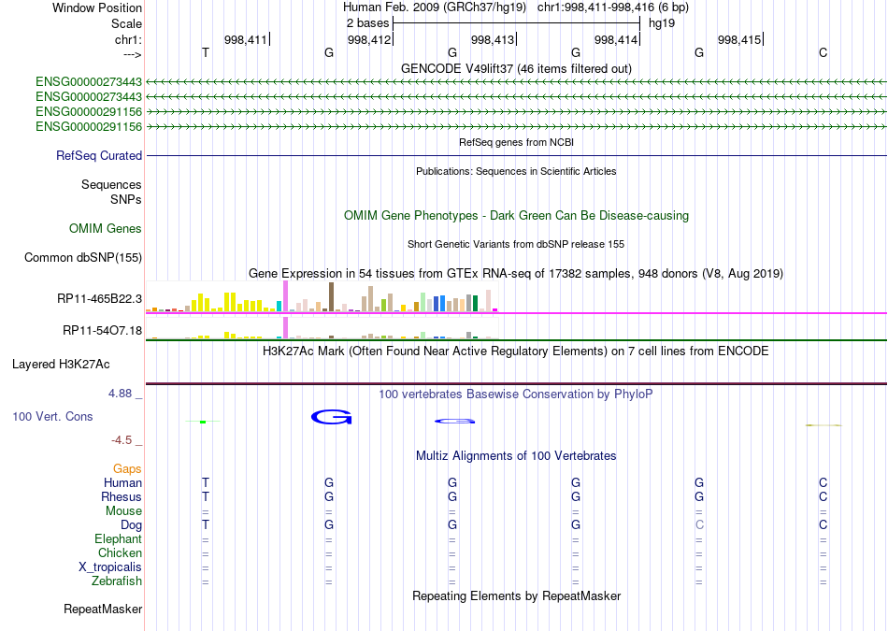This screenshot has width=888, height=631.
Task: Open Publications: Sequences in Scientific Articles title
Action: pyautogui.click(x=516, y=171)
